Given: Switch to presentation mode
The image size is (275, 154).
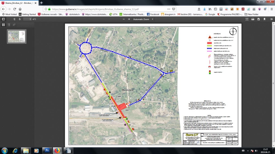Looking at the screenshot, I should (247, 19).
